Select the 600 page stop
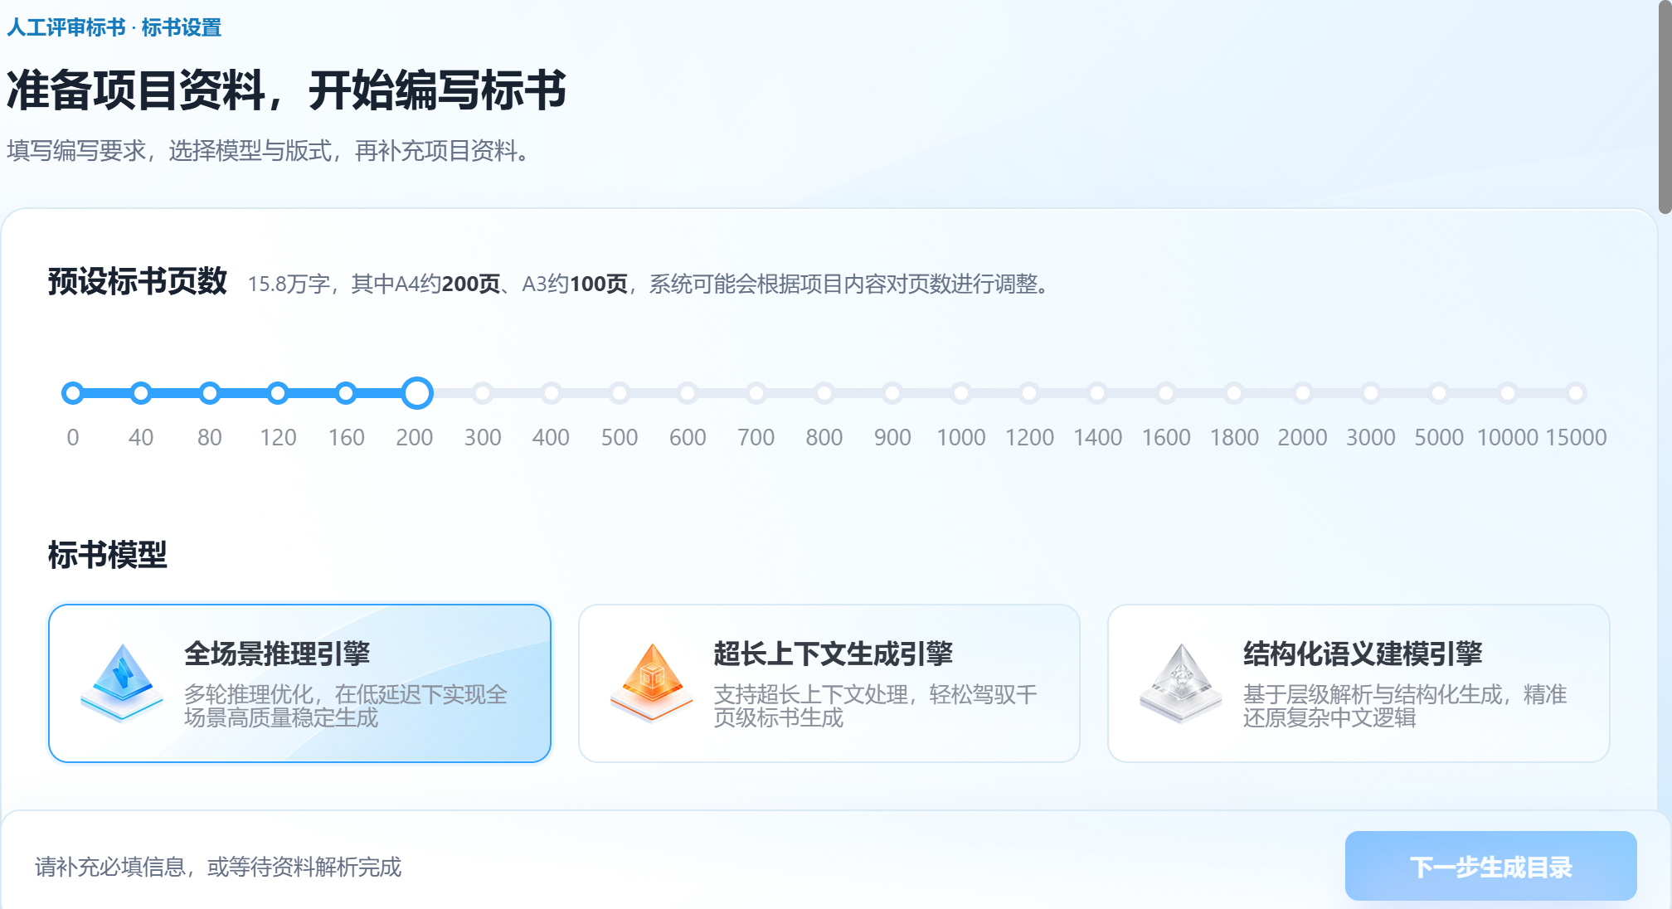Viewport: 1672px width, 909px height. (688, 393)
